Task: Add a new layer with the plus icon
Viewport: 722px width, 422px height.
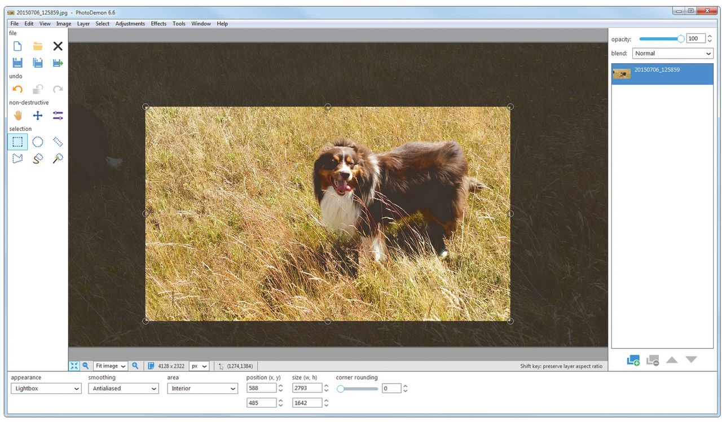Action: click(633, 360)
